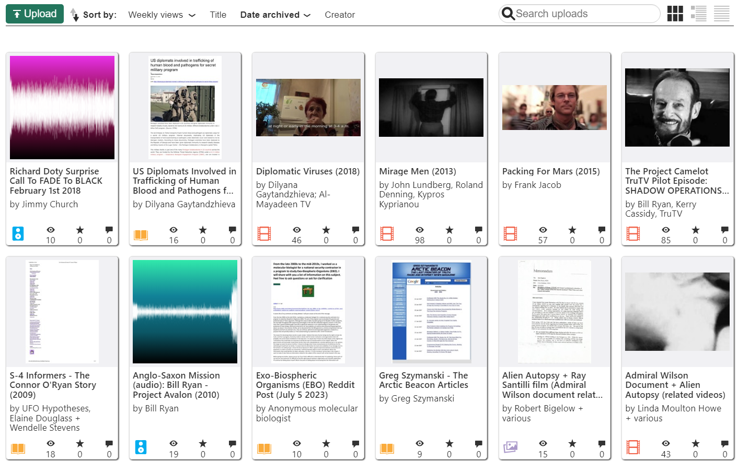Click movie type icon on Diplomatic Viruses card
Image resolution: width=738 pixels, height=461 pixels.
point(264,233)
